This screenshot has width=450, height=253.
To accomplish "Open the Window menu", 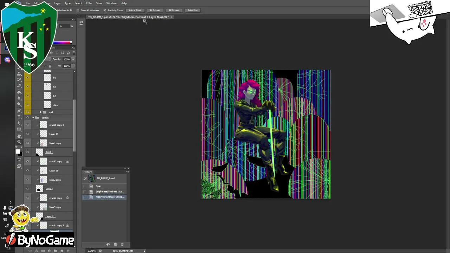I will [111, 3].
